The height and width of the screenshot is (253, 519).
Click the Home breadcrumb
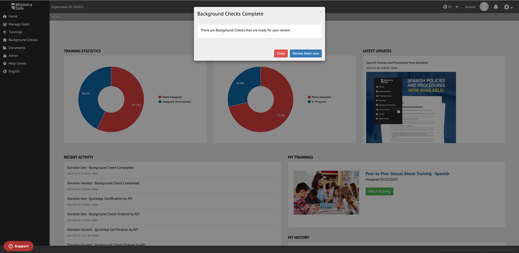(56, 17)
